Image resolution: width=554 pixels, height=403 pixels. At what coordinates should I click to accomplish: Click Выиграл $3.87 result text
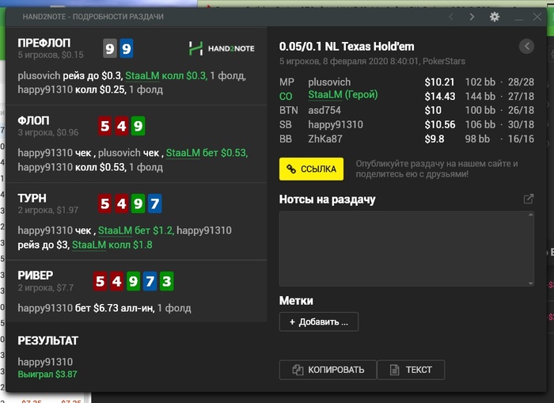point(47,374)
